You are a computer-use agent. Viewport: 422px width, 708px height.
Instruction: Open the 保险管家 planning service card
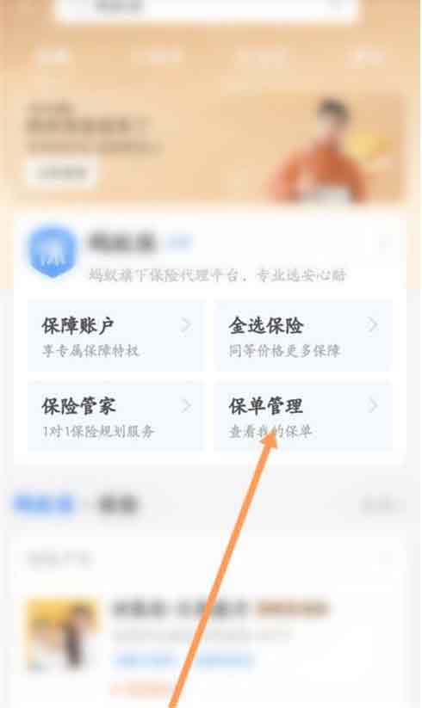(x=115, y=416)
